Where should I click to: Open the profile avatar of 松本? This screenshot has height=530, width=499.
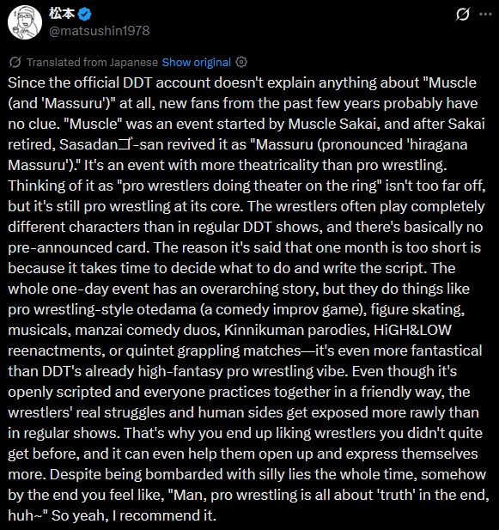pos(25,22)
